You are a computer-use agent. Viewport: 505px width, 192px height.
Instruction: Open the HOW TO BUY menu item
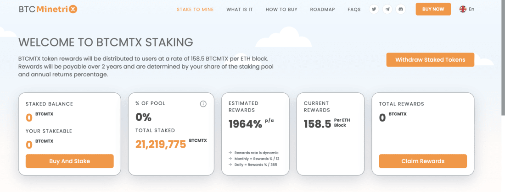tap(281, 9)
